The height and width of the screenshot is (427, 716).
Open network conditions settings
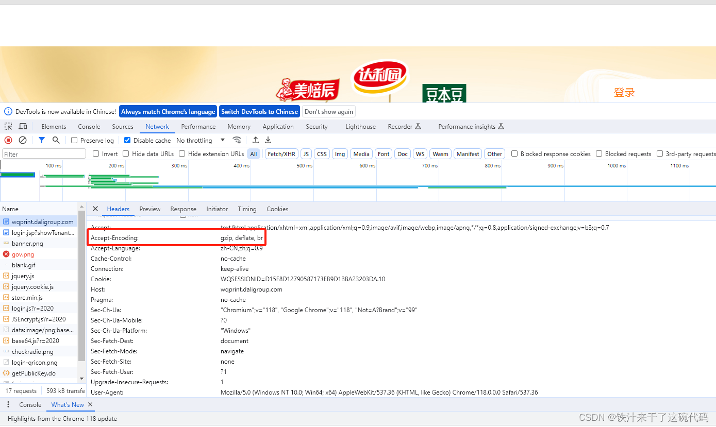click(237, 140)
